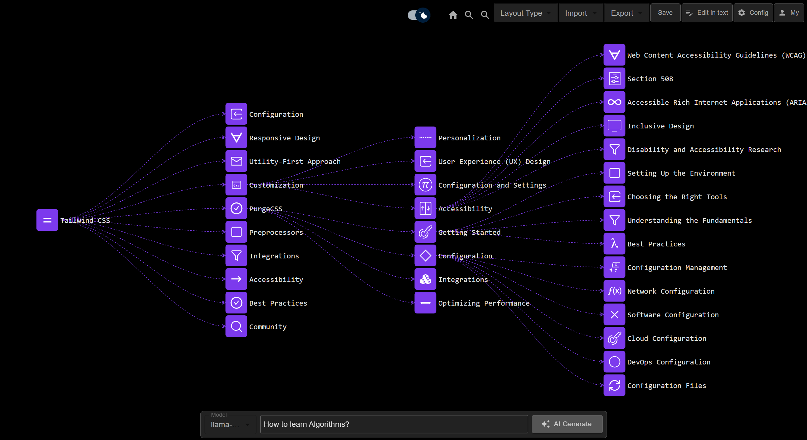Open the Export dropdown
This screenshot has height=440, width=807.
pos(626,13)
